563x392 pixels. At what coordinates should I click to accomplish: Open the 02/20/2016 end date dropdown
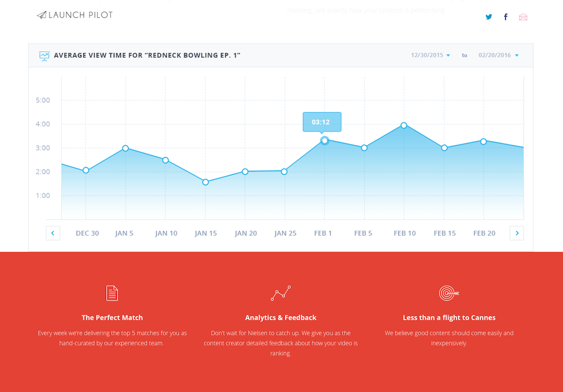[x=498, y=56]
